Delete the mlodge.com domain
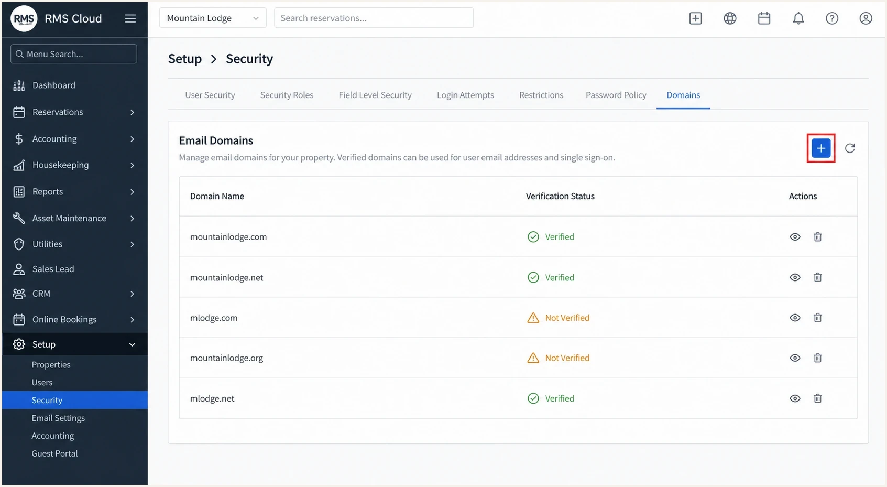The image size is (887, 487). click(818, 318)
